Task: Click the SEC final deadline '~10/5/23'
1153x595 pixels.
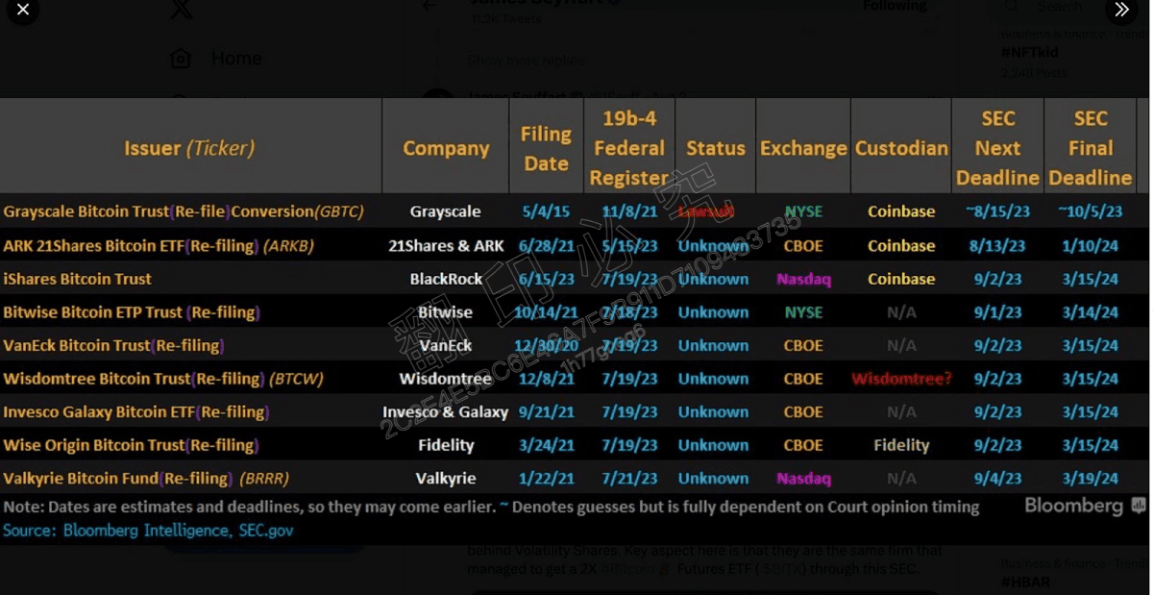Action: coord(1091,211)
